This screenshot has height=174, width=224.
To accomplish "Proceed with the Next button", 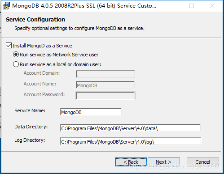I will (x=164, y=162).
